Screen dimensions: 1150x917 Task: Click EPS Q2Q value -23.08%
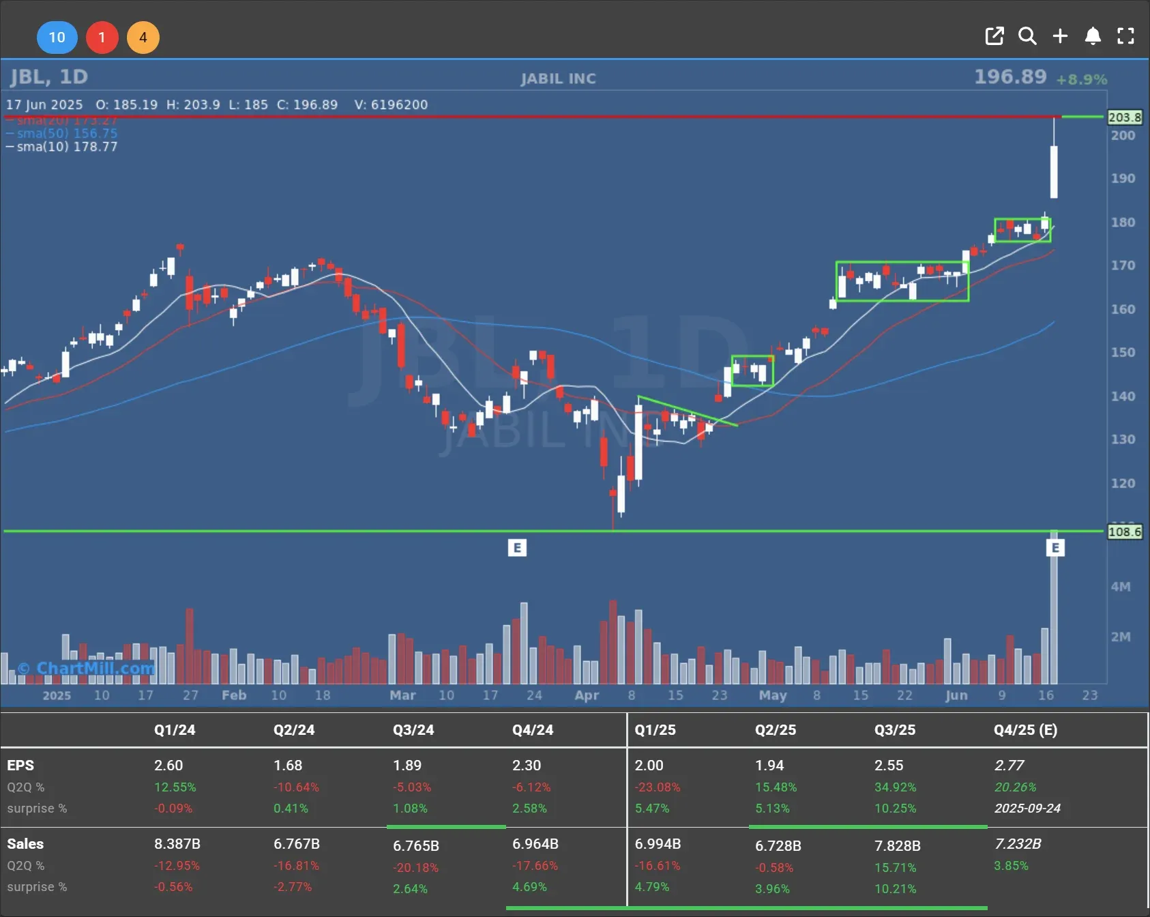tap(658, 787)
